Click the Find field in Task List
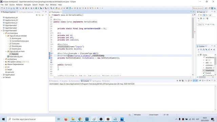Viewport: 217px width, 122px height. [201, 24]
